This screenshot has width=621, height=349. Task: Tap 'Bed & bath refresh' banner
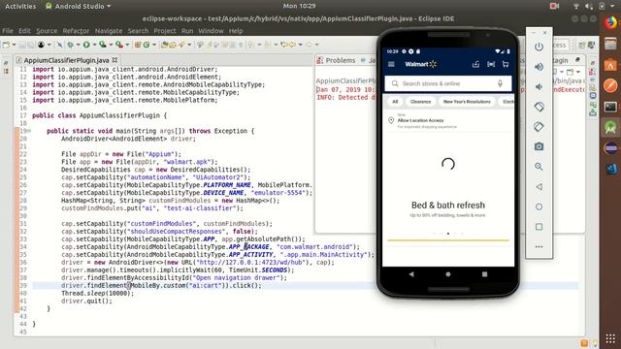pyautogui.click(x=448, y=206)
